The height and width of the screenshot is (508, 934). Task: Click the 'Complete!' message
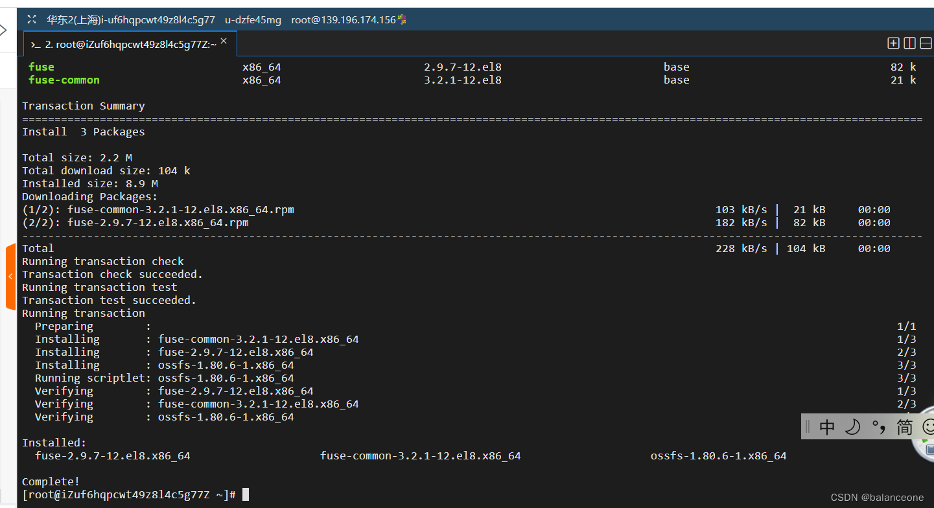pos(51,481)
